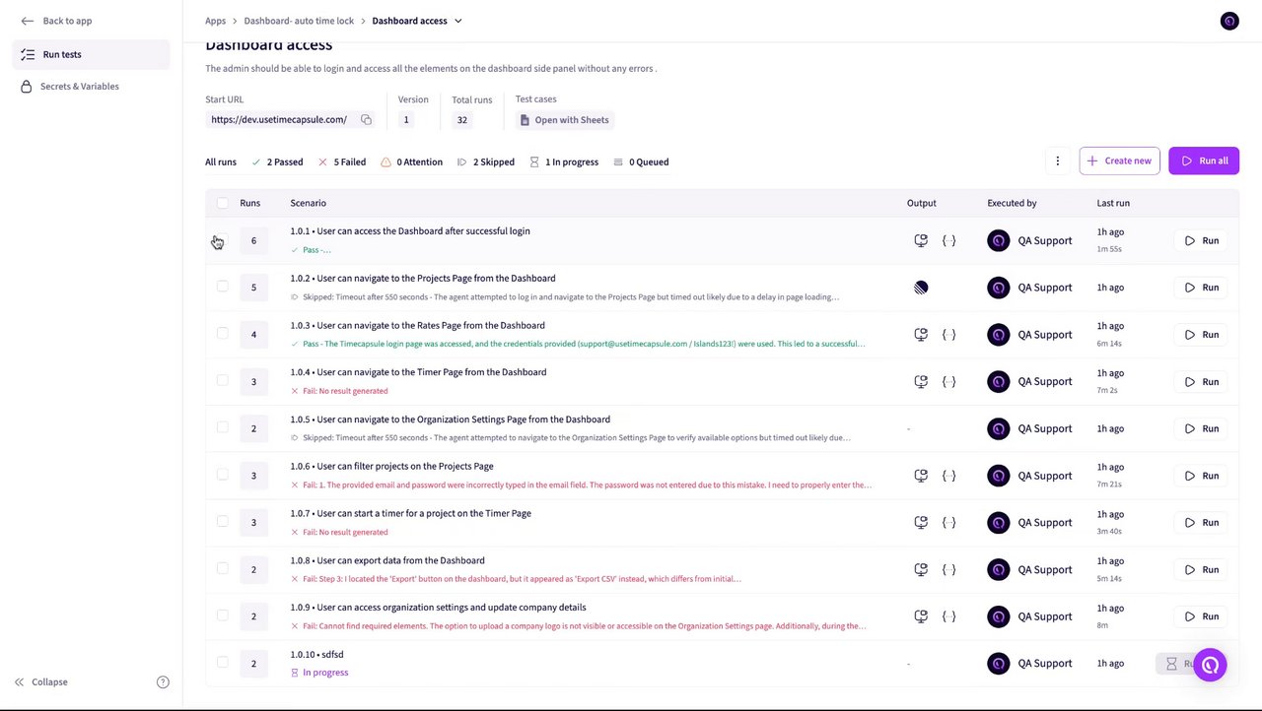The height and width of the screenshot is (711, 1262).
Task: Toggle the select-all checkbox in table header
Action: pos(222,203)
